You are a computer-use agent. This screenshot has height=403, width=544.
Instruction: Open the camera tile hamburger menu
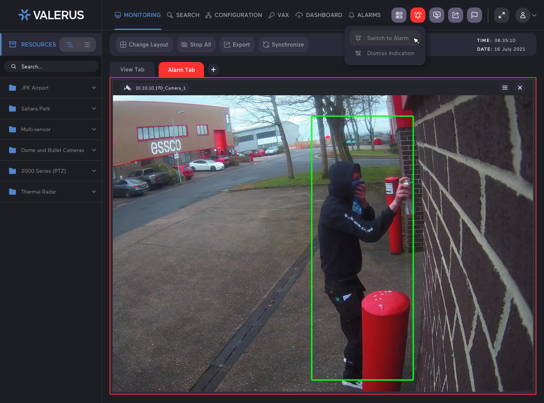(505, 88)
